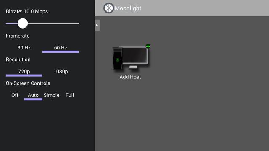Choose 1080p resolution
The image size is (269, 151).
click(61, 72)
